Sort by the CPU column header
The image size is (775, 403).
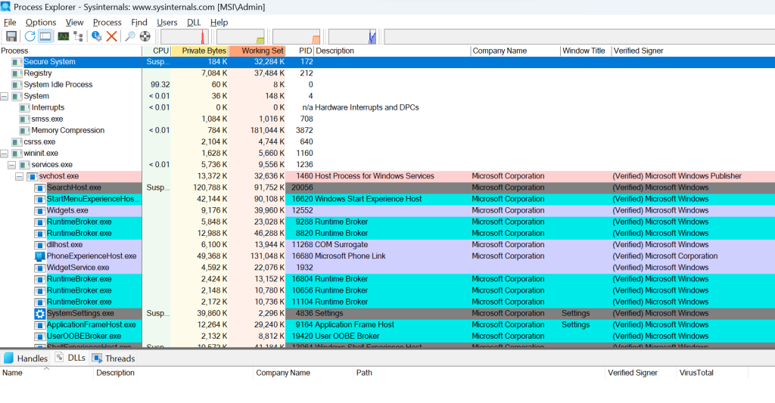coord(157,51)
